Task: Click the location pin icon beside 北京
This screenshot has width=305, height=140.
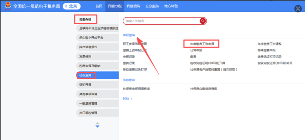Action: tap(66, 6)
